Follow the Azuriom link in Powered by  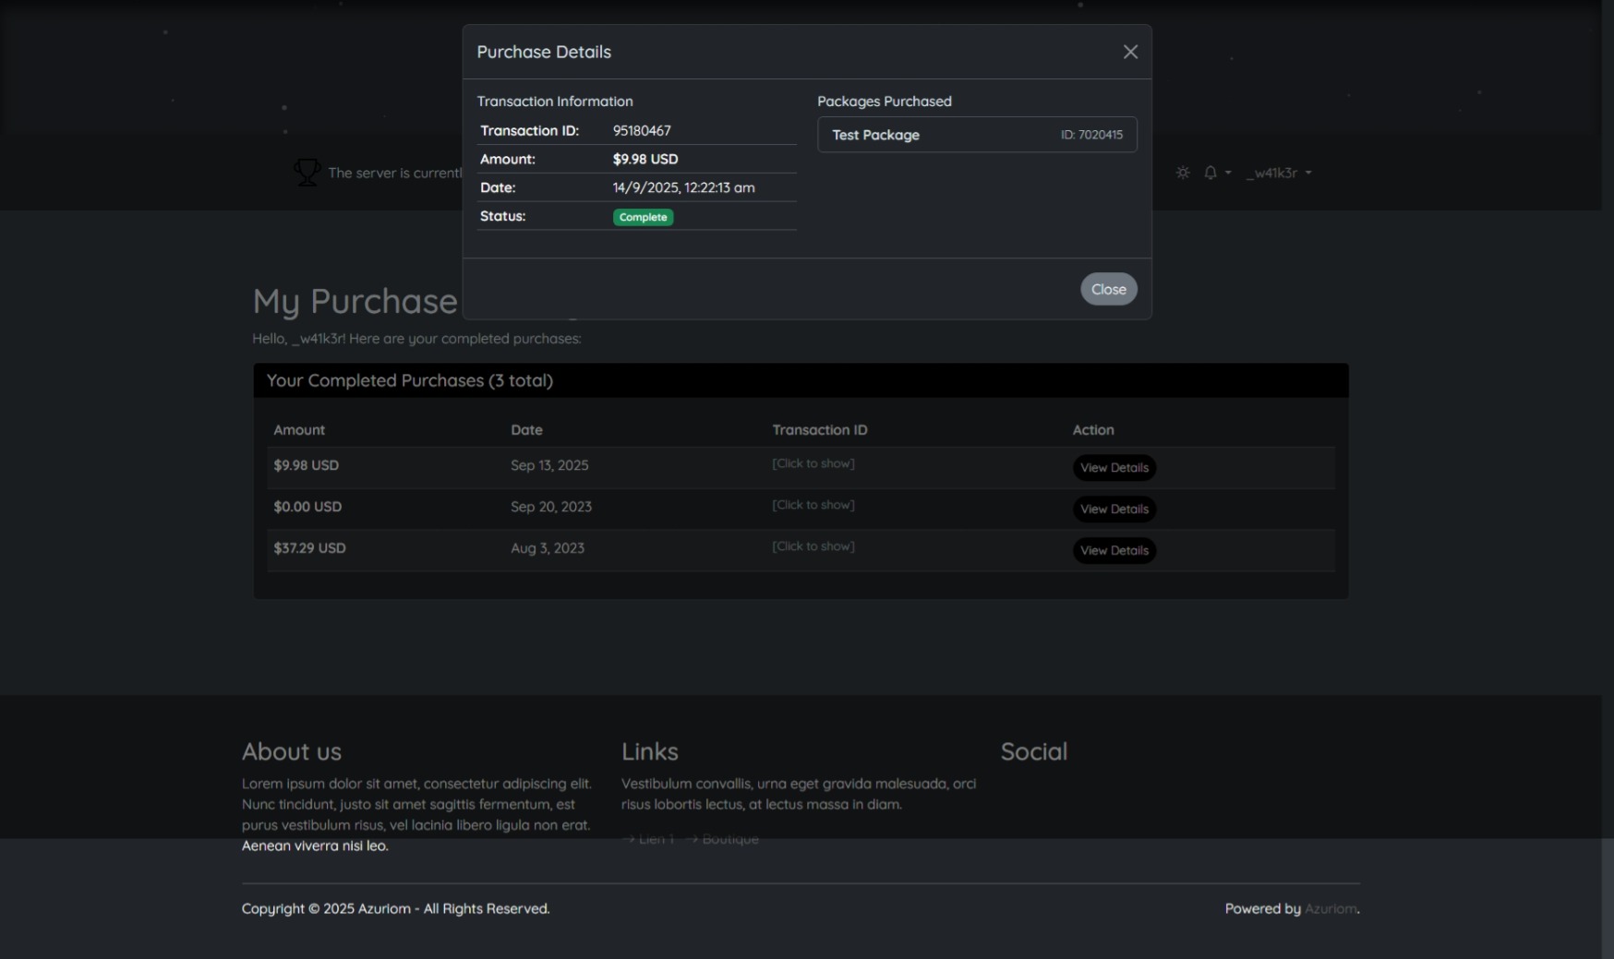point(1330,909)
